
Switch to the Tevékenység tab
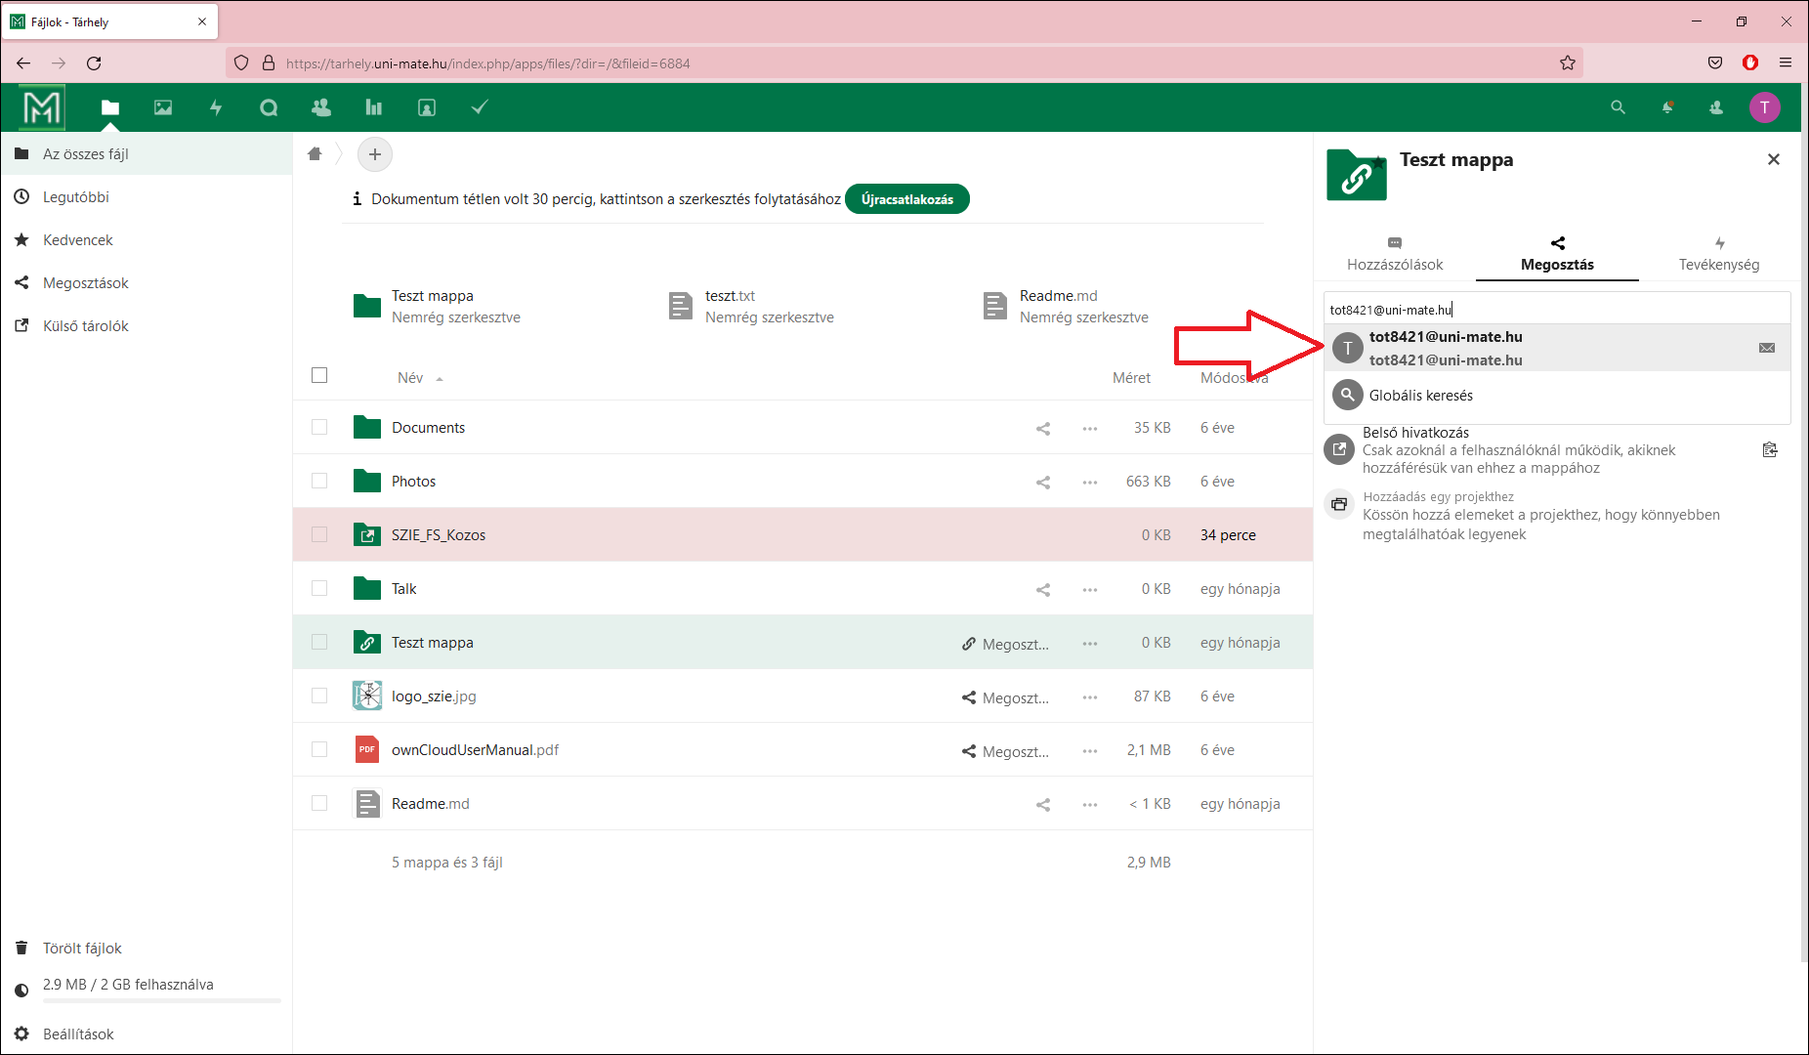(x=1718, y=254)
